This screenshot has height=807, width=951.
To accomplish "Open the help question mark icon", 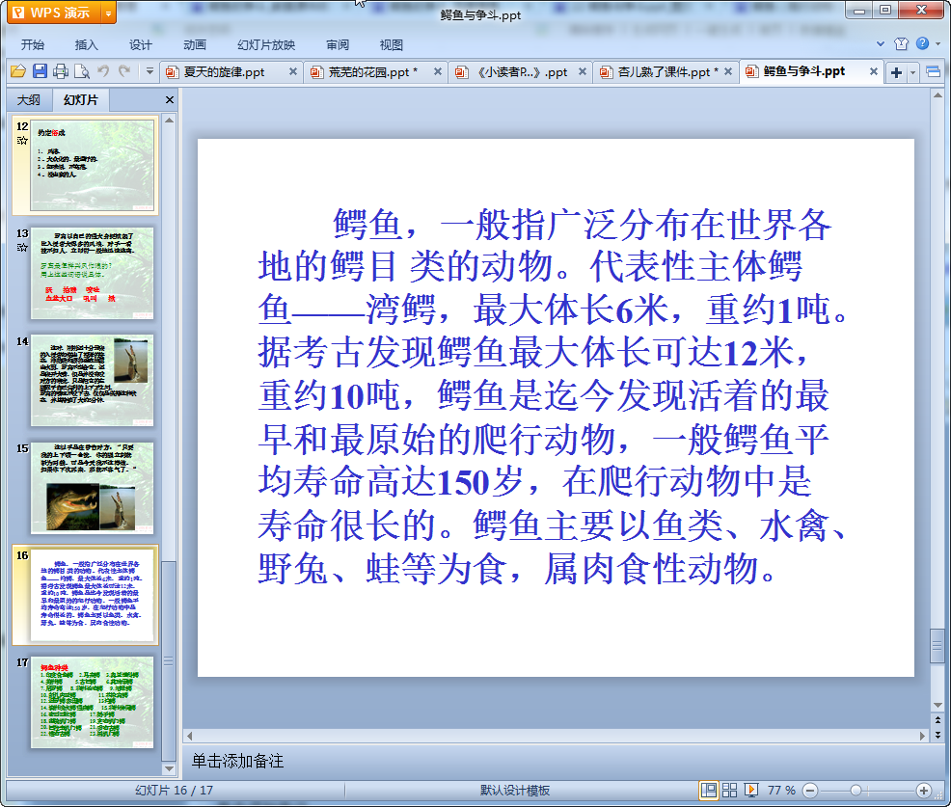I will click(922, 44).
